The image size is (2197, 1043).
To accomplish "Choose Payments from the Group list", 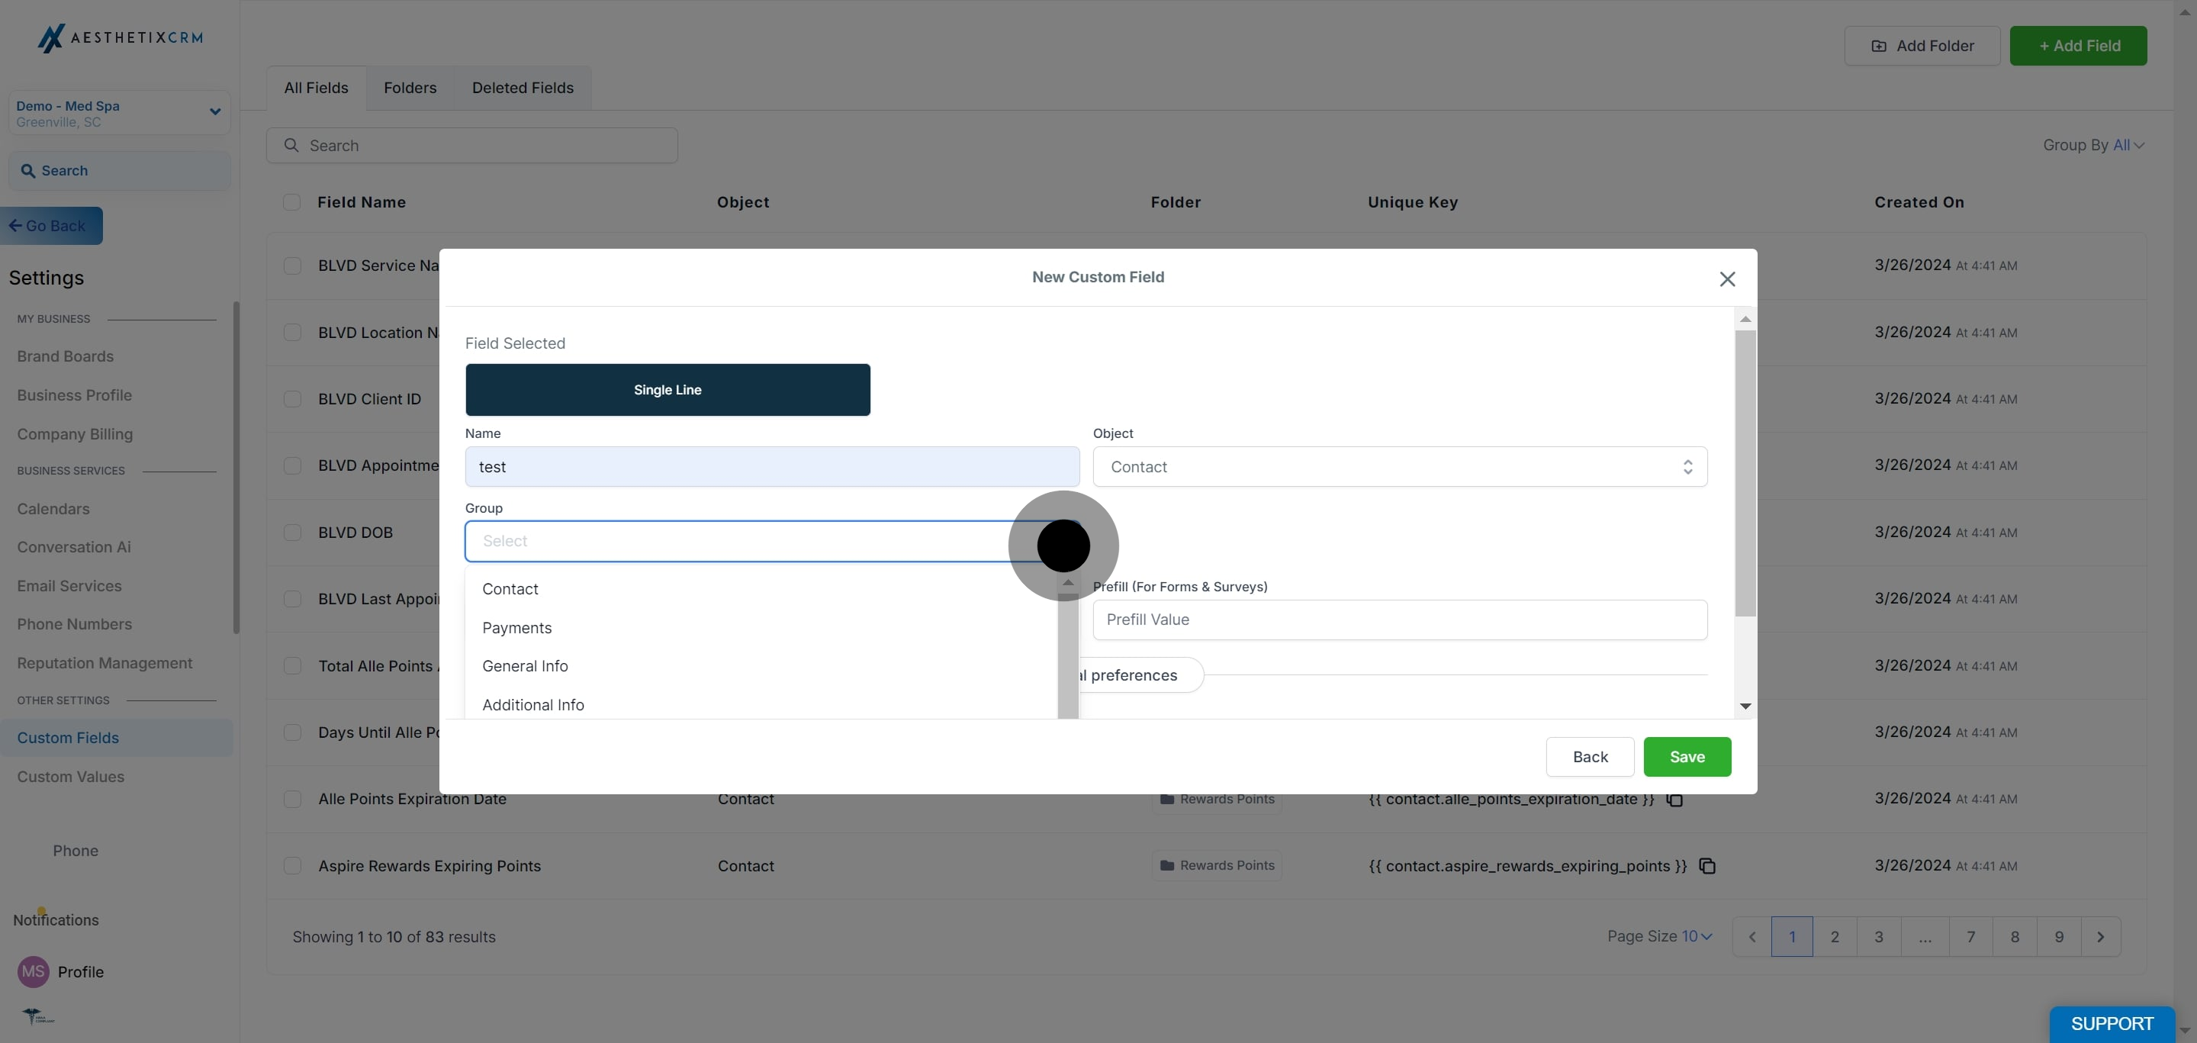I will [517, 628].
